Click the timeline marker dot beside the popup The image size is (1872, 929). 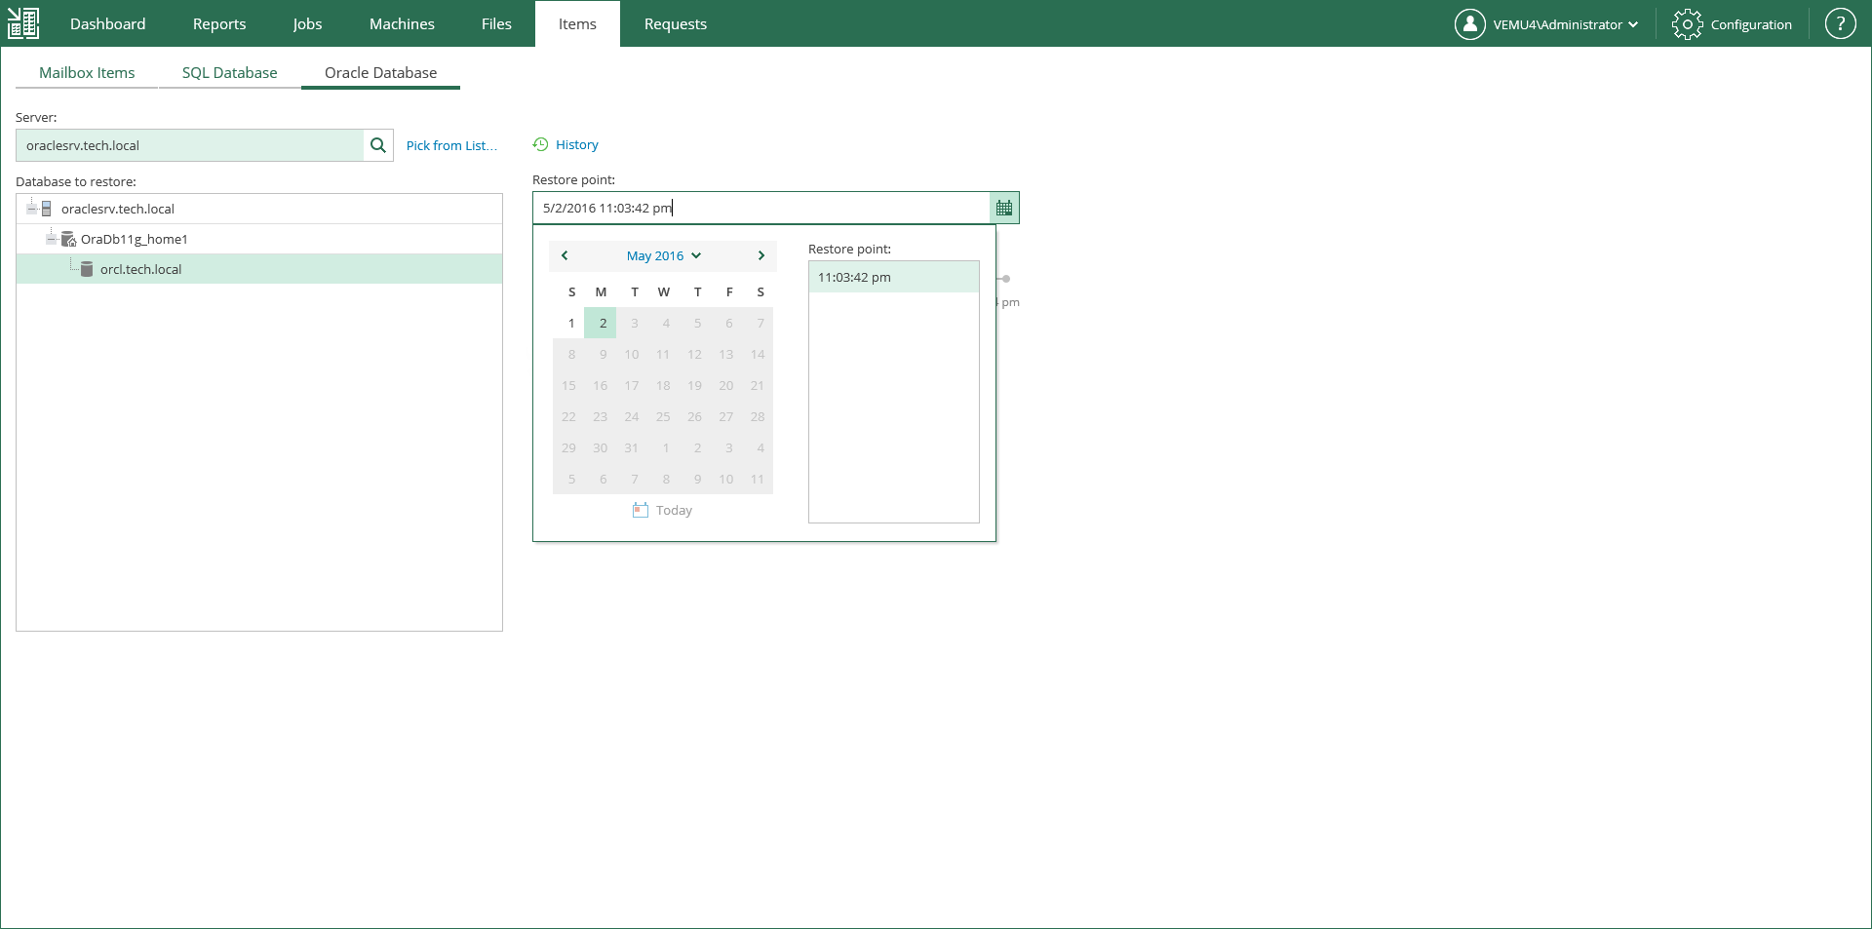pos(1006,279)
